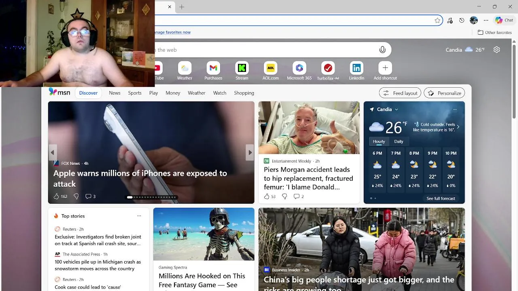Open Millions Are Hooked fantasy game ad image

pos(204,234)
